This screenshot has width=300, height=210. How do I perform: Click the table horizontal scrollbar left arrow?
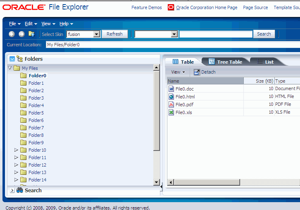[171, 182]
